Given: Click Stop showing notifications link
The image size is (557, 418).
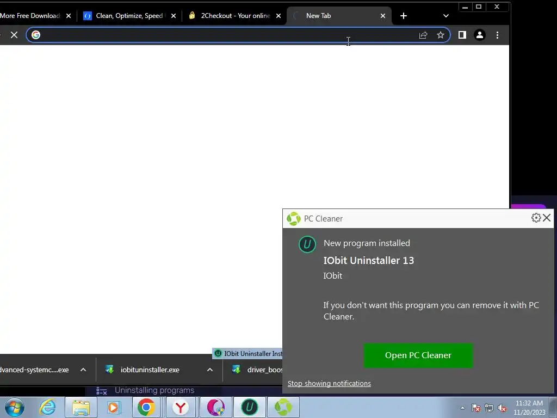Looking at the screenshot, I should [329, 383].
